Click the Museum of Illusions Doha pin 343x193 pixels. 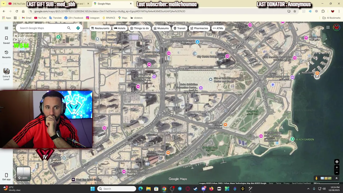pos(154,77)
